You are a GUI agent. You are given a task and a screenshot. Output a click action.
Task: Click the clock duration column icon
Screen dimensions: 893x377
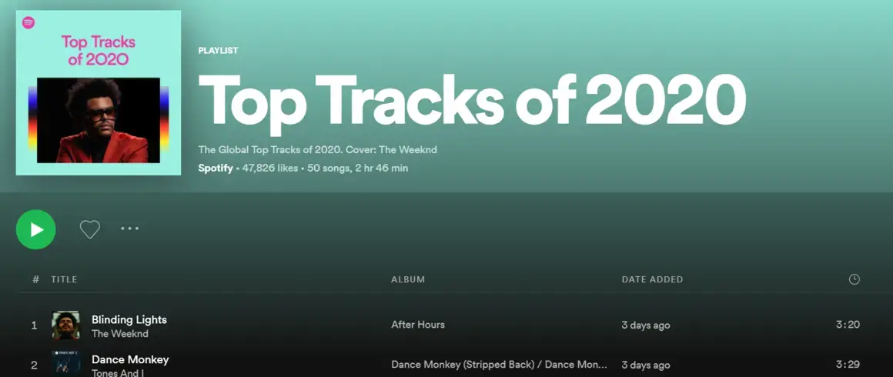click(x=854, y=279)
